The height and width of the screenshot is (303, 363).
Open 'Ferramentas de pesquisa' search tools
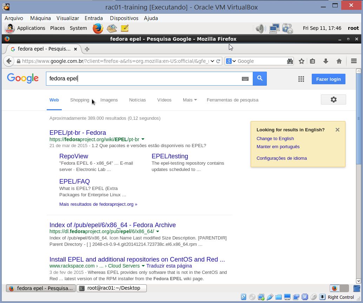232,100
